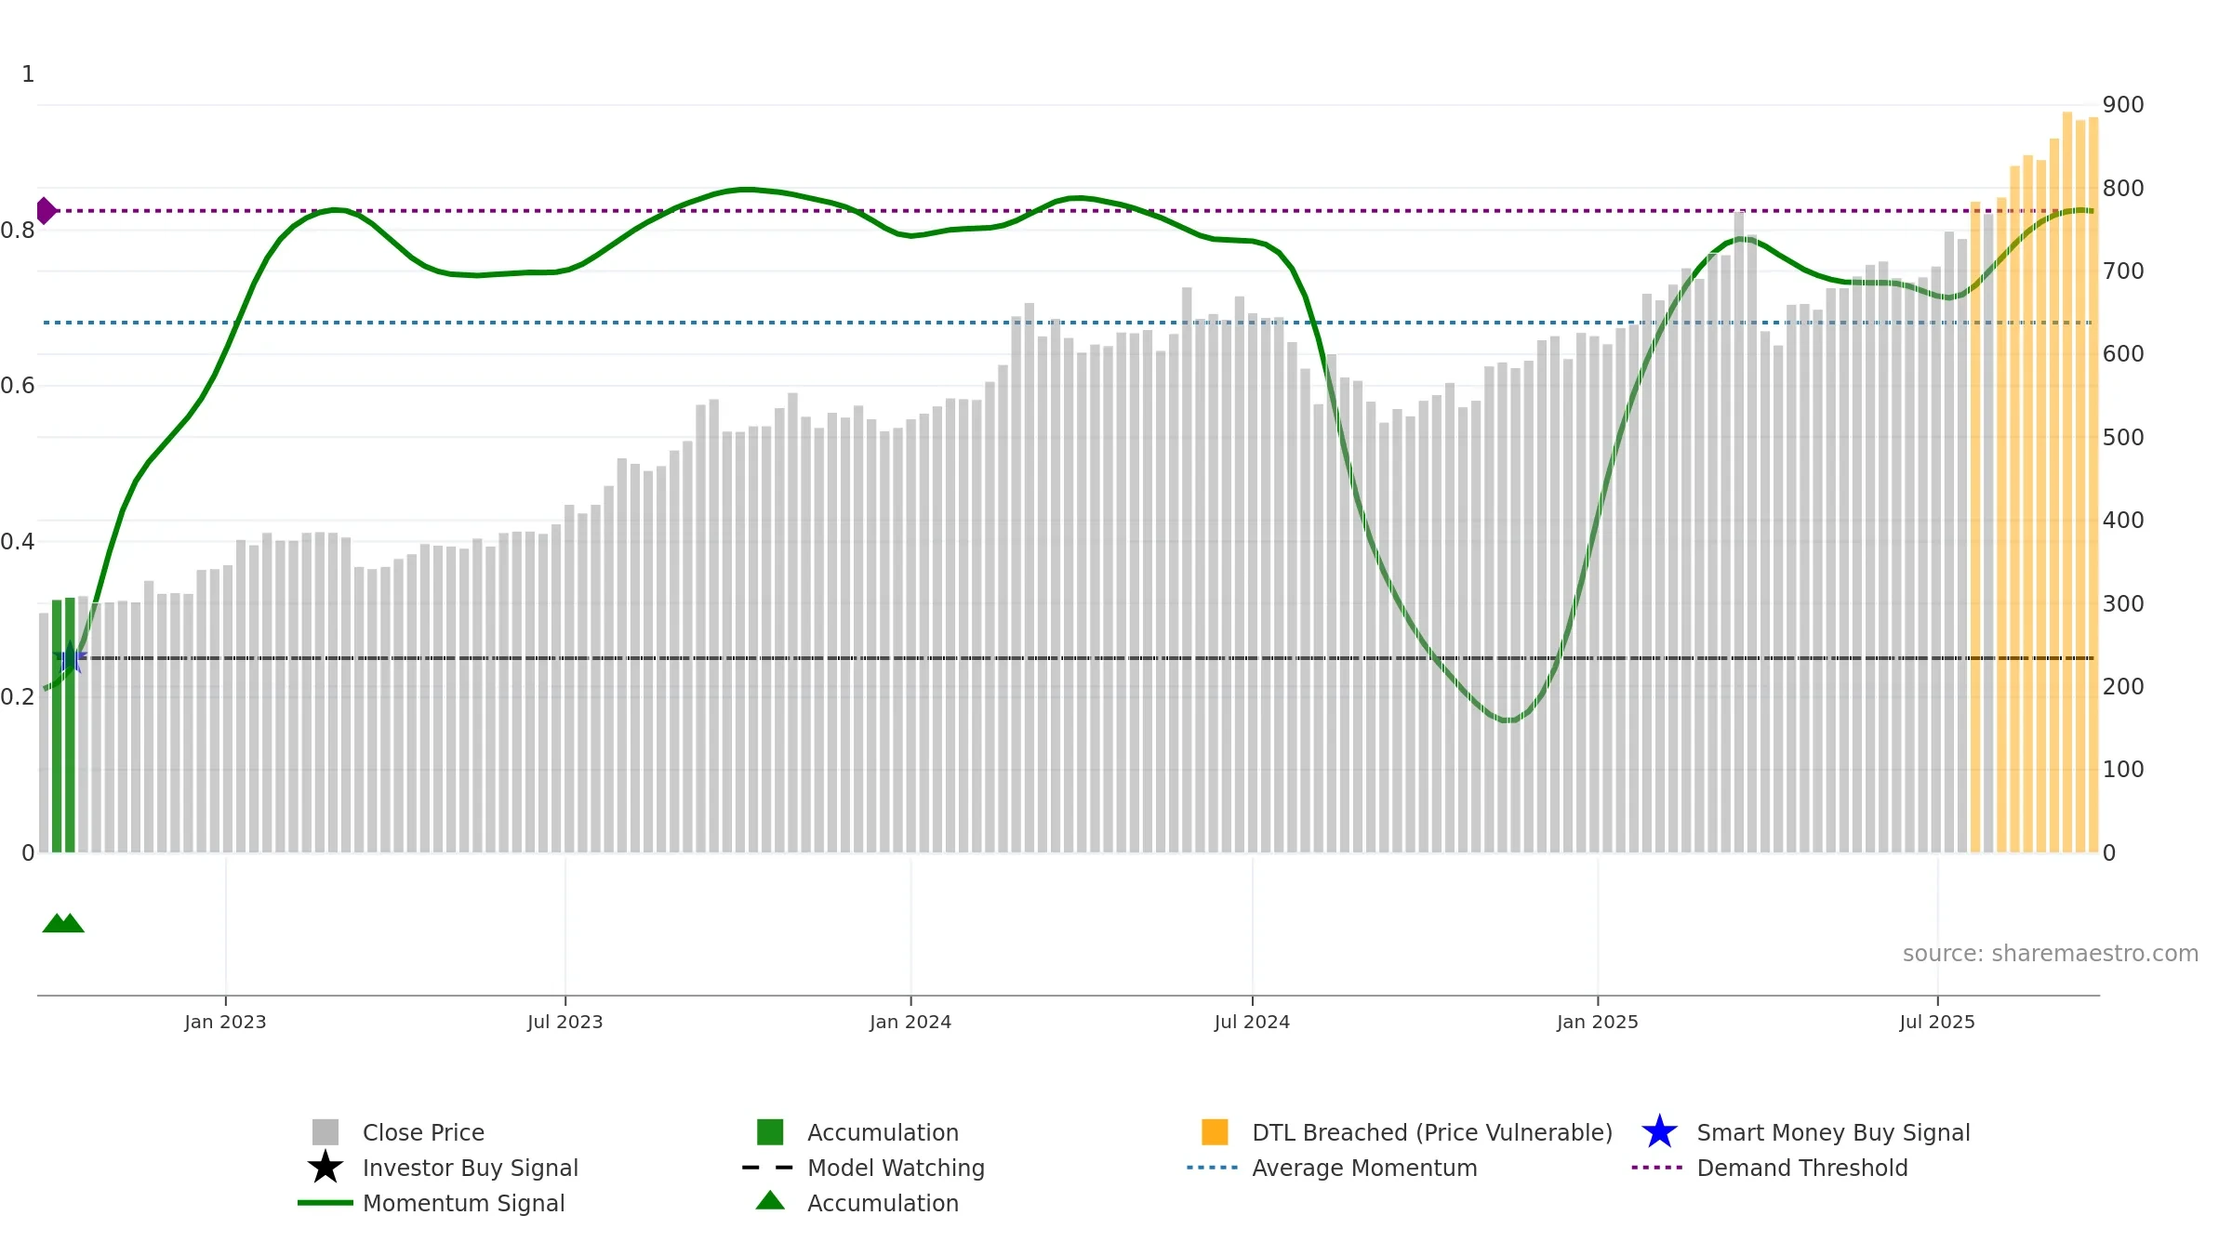Click the 900 value on right axis
The width and height of the screenshot is (2232, 1255).
(x=2123, y=105)
